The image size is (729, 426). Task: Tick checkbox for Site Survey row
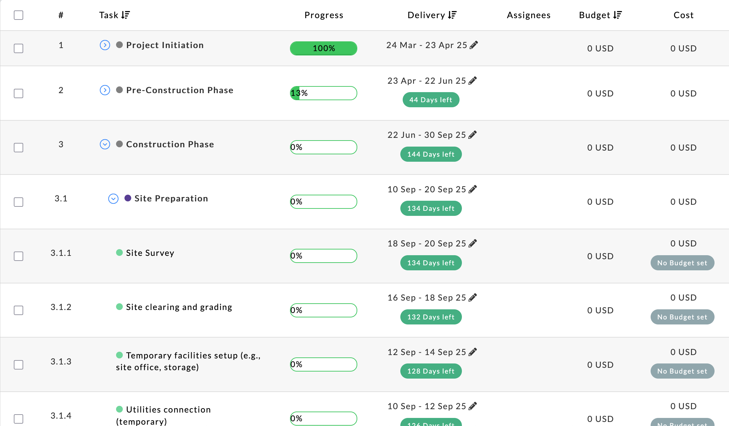pos(19,256)
